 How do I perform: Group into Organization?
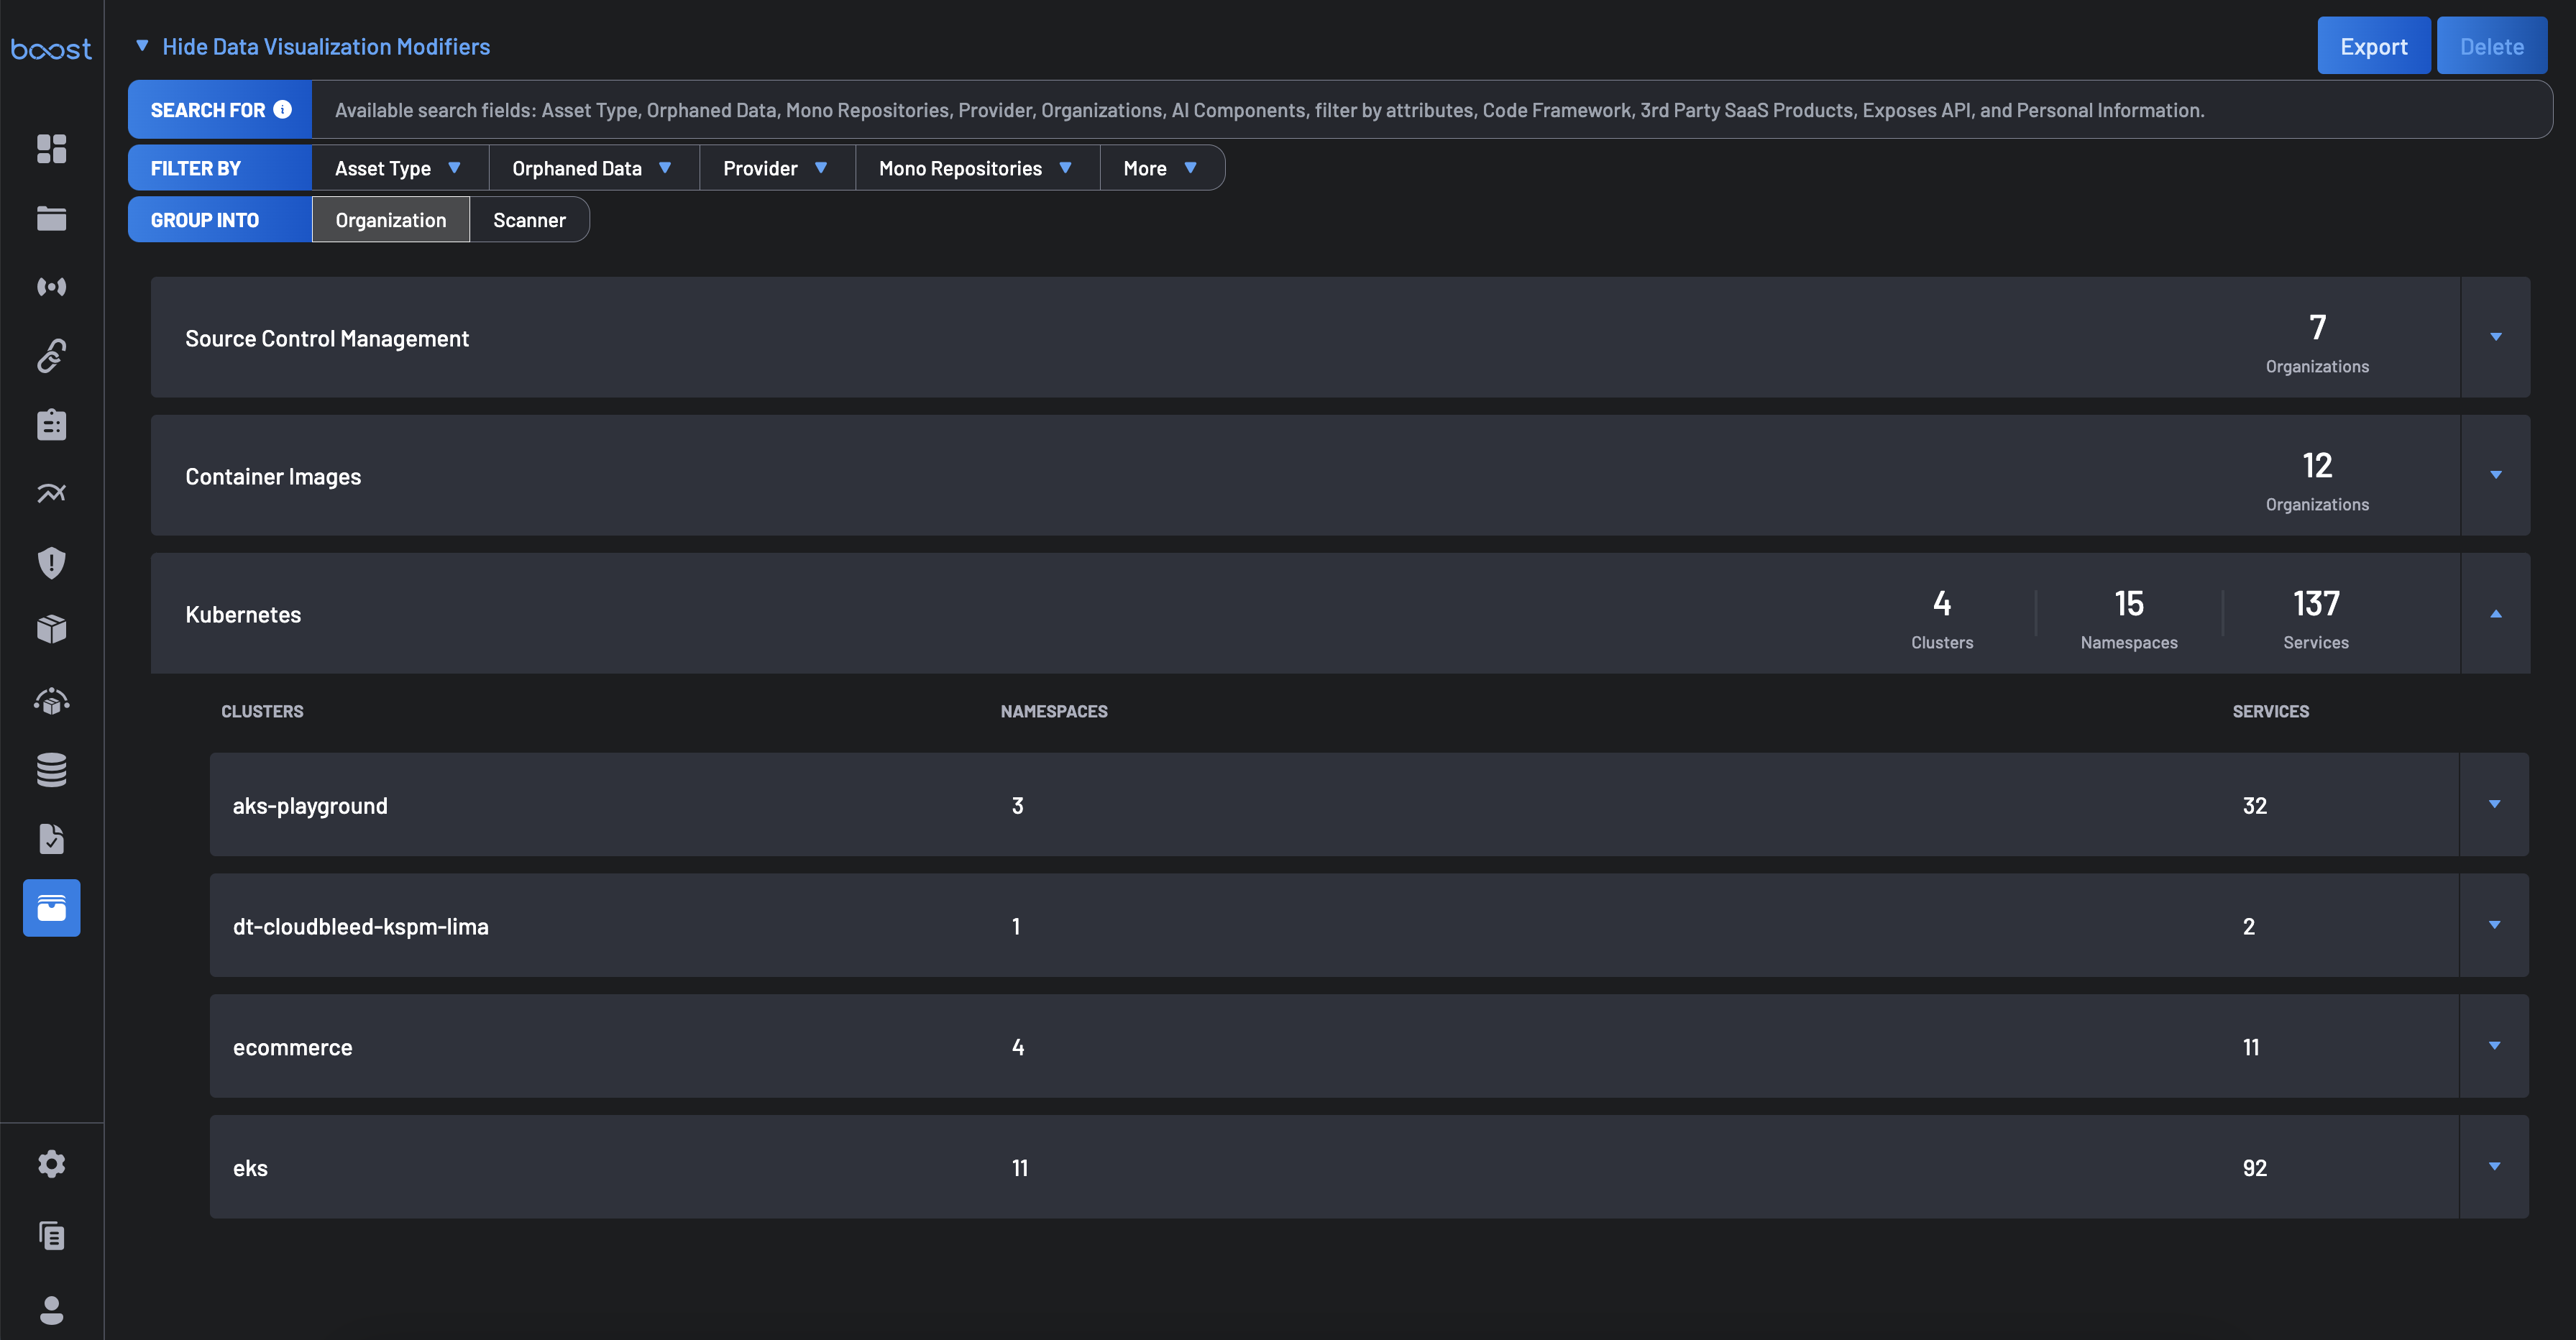[391, 220]
